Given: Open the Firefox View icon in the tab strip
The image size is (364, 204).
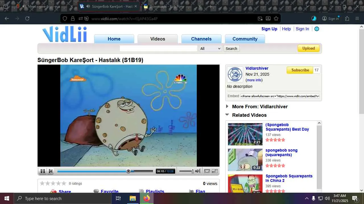Looking at the screenshot, I should tap(5, 6).
